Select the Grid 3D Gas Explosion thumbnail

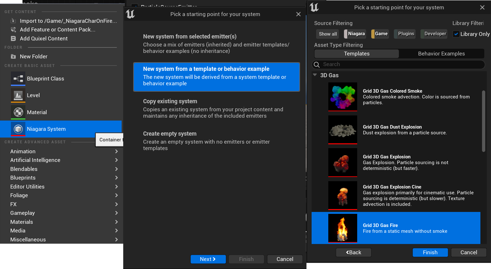(343, 163)
